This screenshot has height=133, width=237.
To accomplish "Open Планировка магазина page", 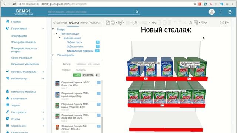I will point(23,42).
